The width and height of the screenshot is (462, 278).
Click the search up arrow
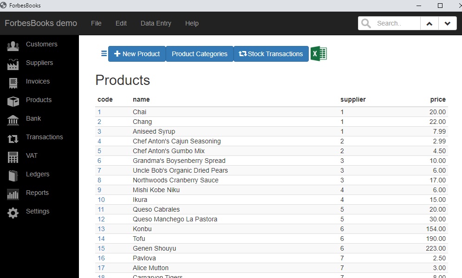point(429,23)
